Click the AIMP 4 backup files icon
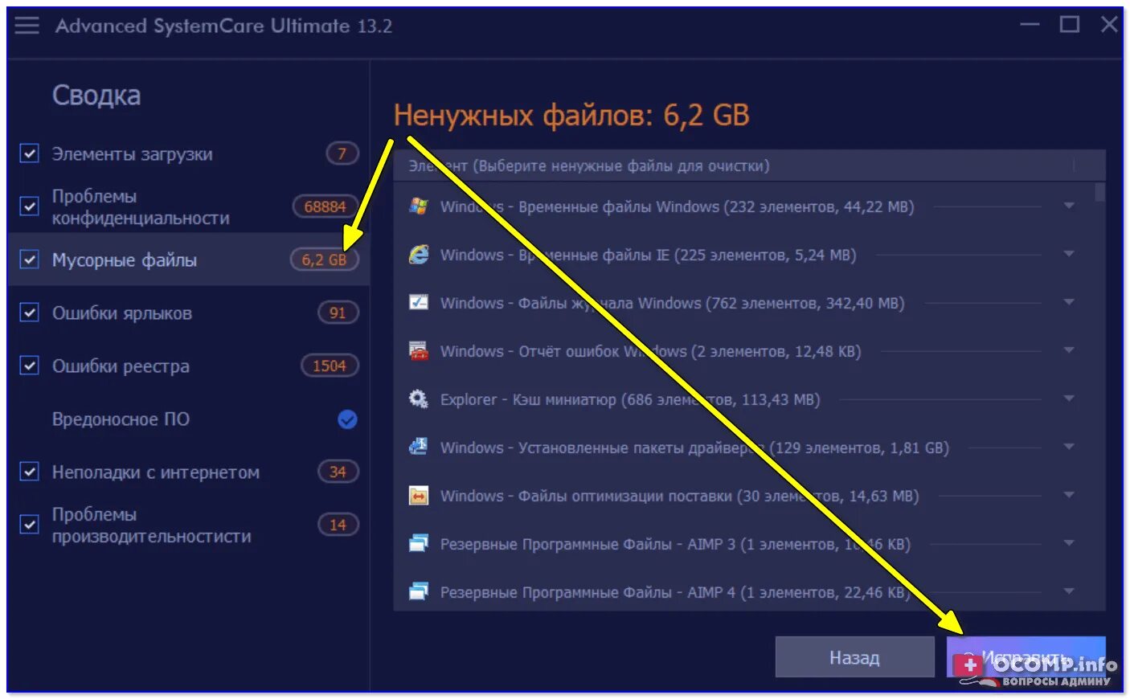 tap(418, 591)
